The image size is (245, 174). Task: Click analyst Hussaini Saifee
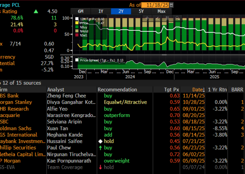[65, 141]
